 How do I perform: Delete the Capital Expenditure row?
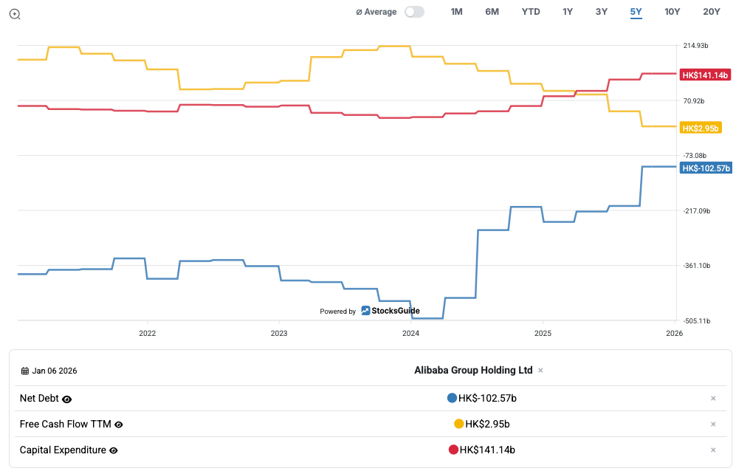pyautogui.click(x=713, y=450)
